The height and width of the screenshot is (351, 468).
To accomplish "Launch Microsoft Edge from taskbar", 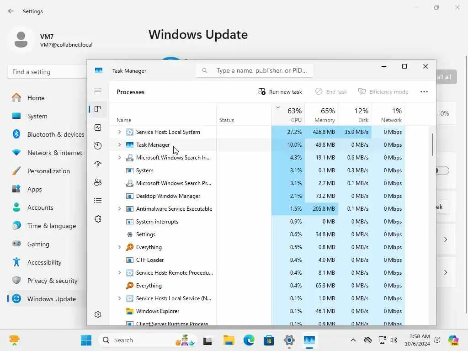I will (249, 340).
